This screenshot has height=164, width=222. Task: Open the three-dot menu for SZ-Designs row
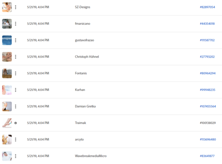tap(16, 7)
